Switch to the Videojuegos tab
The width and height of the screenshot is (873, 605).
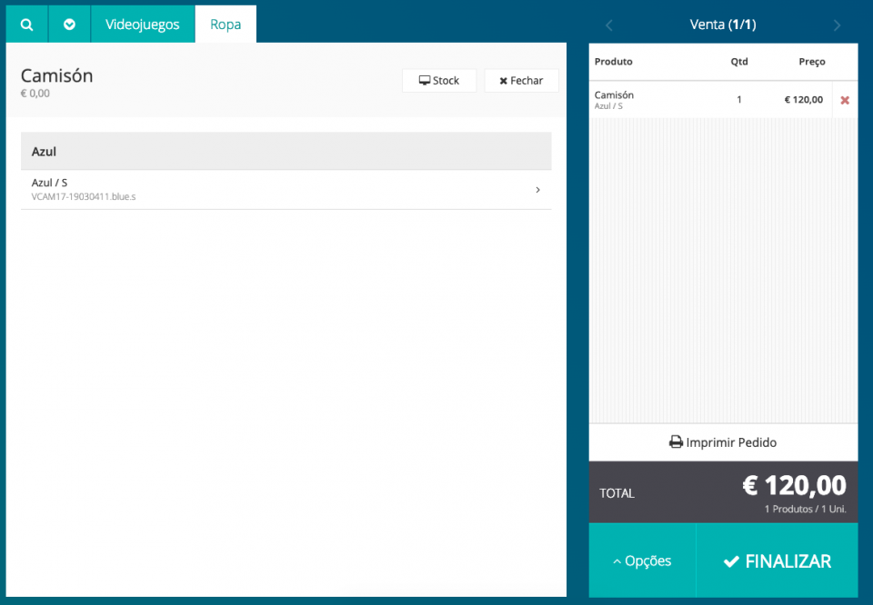[x=143, y=25]
